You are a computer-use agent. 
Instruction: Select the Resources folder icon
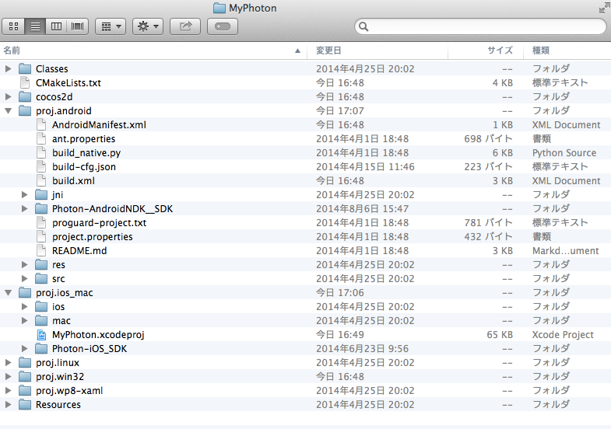25,405
